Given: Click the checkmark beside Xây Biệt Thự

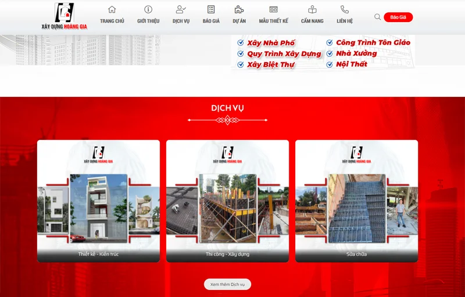Looking at the screenshot, I should click(x=241, y=64).
